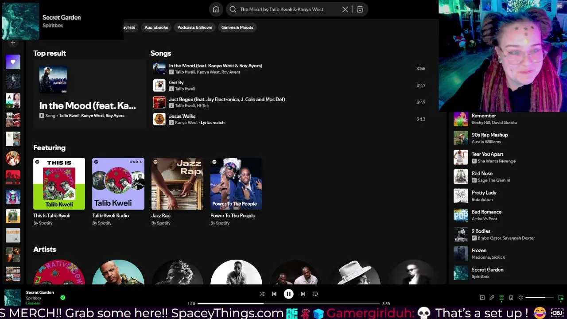Image resolution: width=567 pixels, height=319 pixels.
Task: Play In the Mood song row
Action: pyautogui.click(x=290, y=69)
